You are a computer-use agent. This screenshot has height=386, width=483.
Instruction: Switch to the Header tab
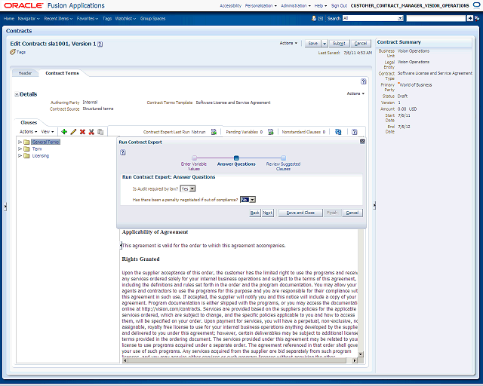point(25,73)
